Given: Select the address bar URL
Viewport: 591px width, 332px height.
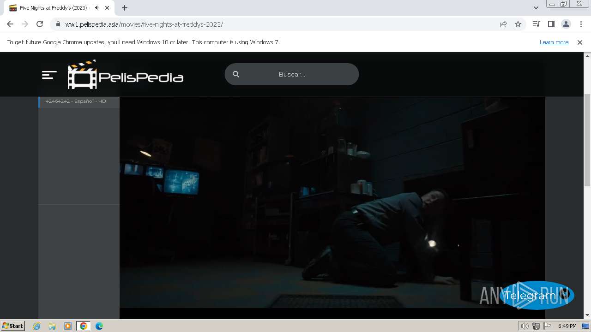Looking at the screenshot, I should pyautogui.click(x=144, y=24).
